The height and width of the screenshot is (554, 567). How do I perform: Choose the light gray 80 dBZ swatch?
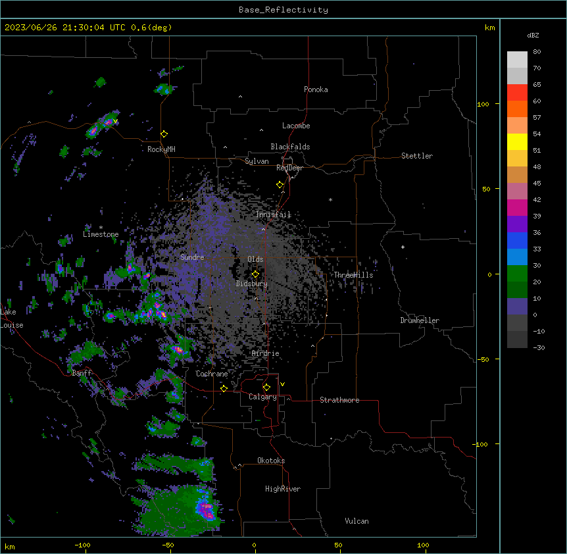point(517,59)
